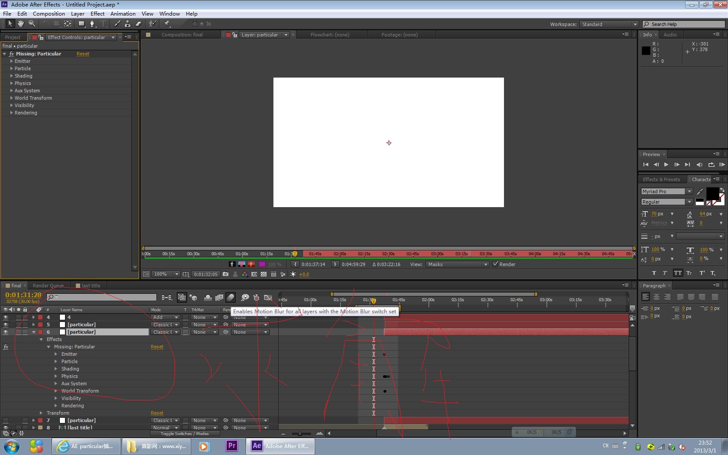The height and width of the screenshot is (455, 728).
Task: Select the Puppet Pin tool
Action: click(166, 24)
